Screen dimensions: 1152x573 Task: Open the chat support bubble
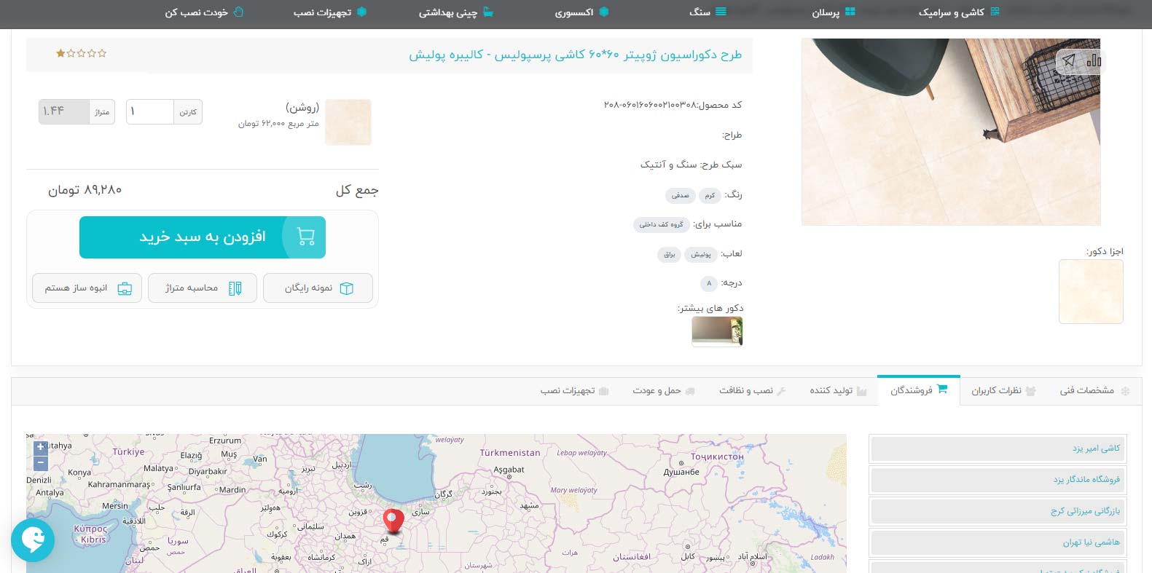tap(33, 540)
